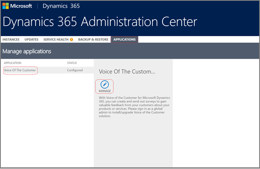Click the orange Service Health alert badge
Viewport: 260px width, 169px height.
[71, 40]
